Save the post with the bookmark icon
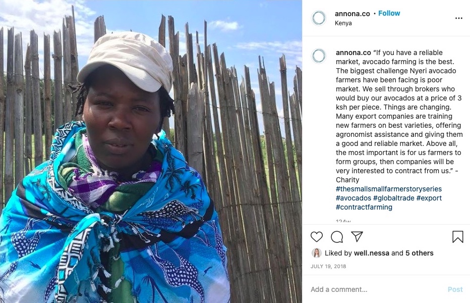This screenshot has height=303, width=470. tap(458, 237)
